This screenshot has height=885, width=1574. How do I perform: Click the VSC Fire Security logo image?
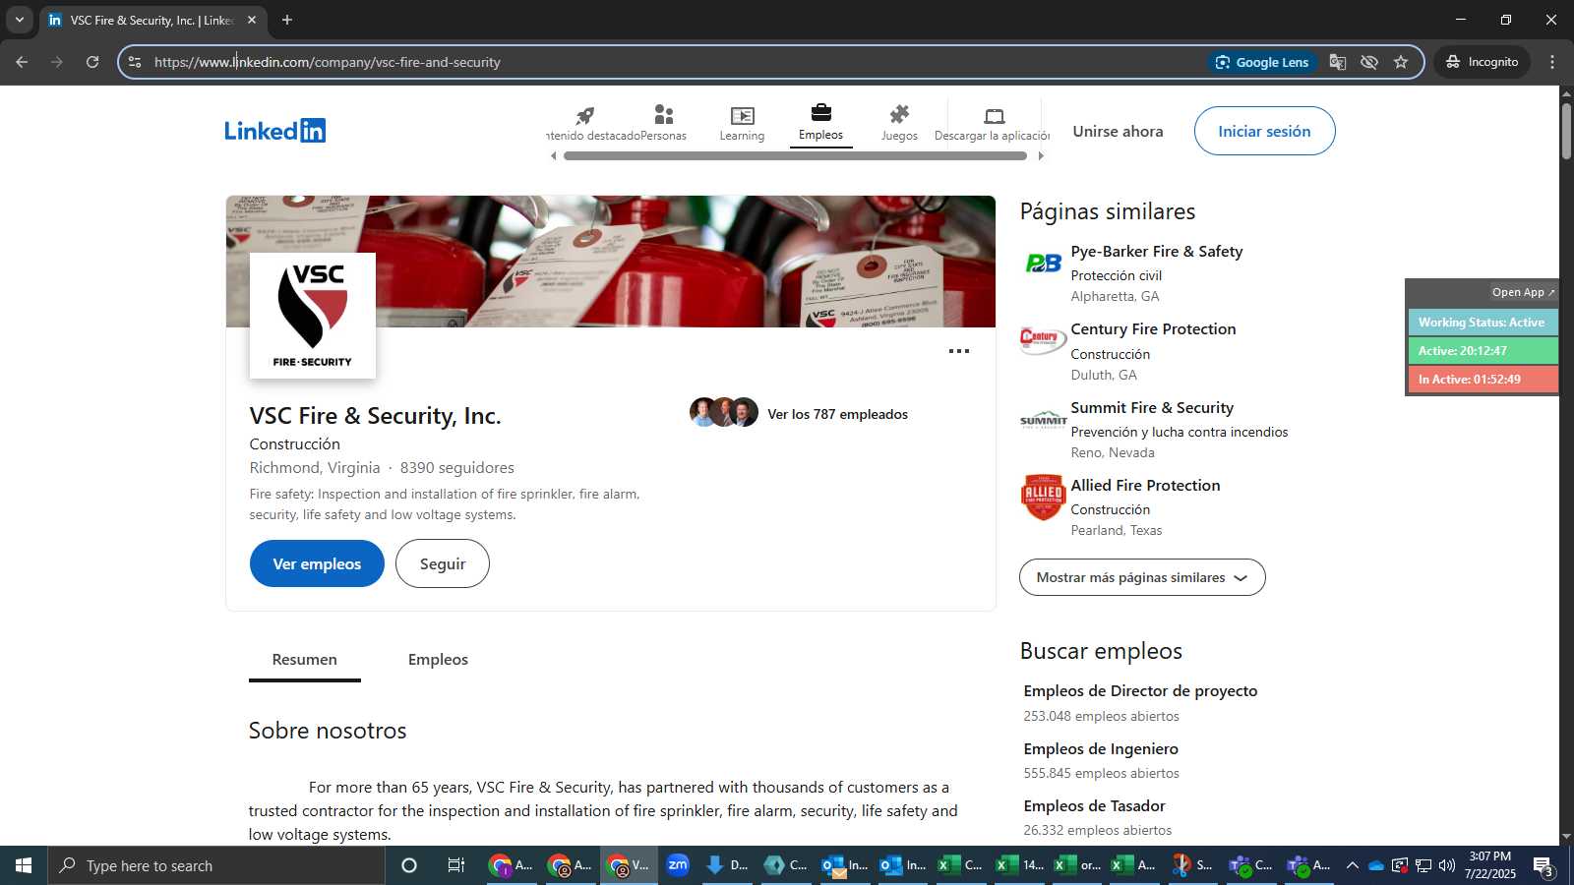pyautogui.click(x=313, y=316)
